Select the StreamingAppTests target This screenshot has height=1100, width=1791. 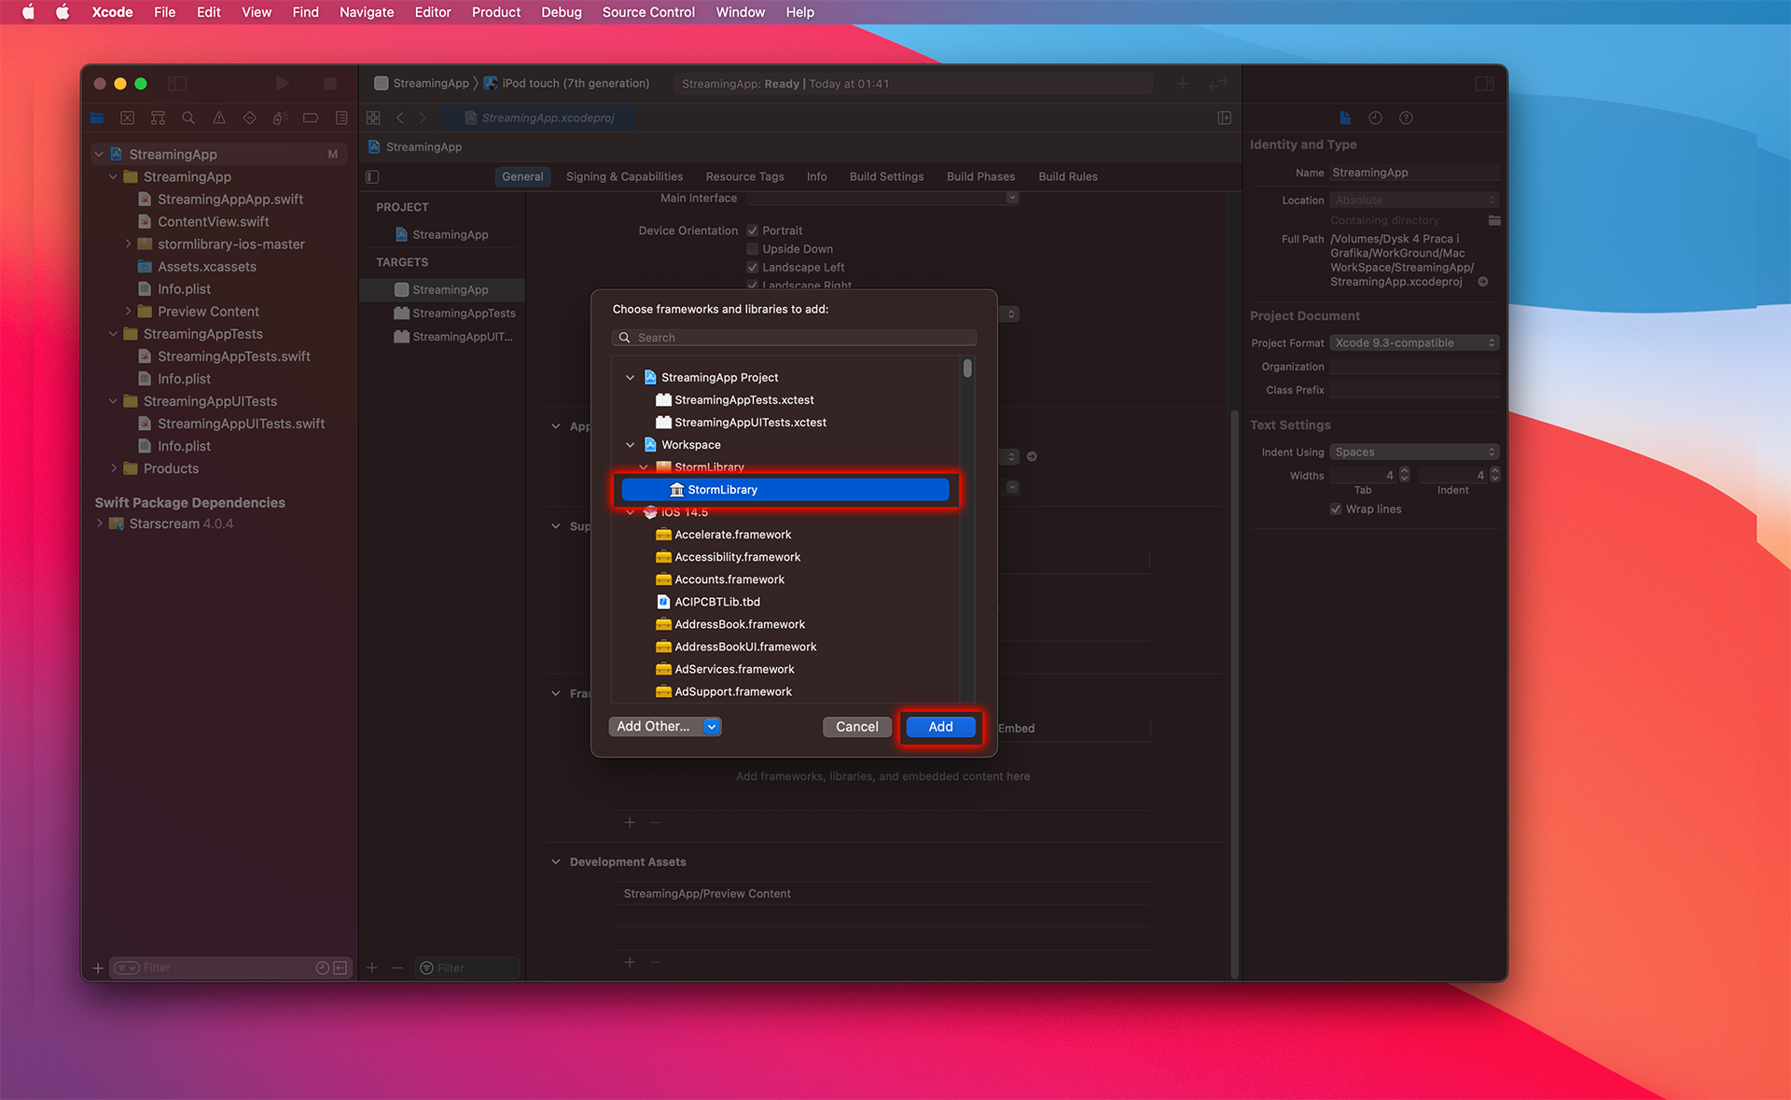tap(464, 313)
